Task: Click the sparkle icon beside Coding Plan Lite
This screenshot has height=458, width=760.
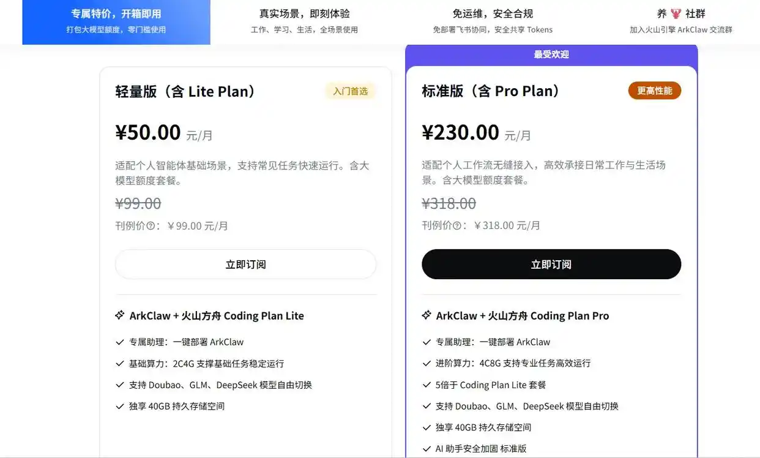Action: (x=120, y=315)
